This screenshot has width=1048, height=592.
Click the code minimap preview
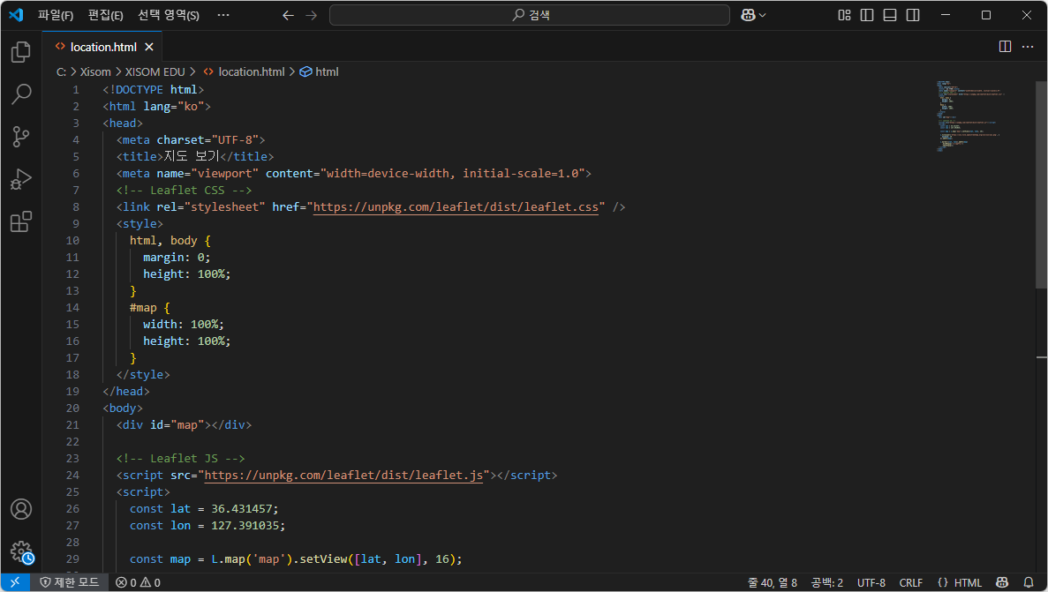click(969, 116)
